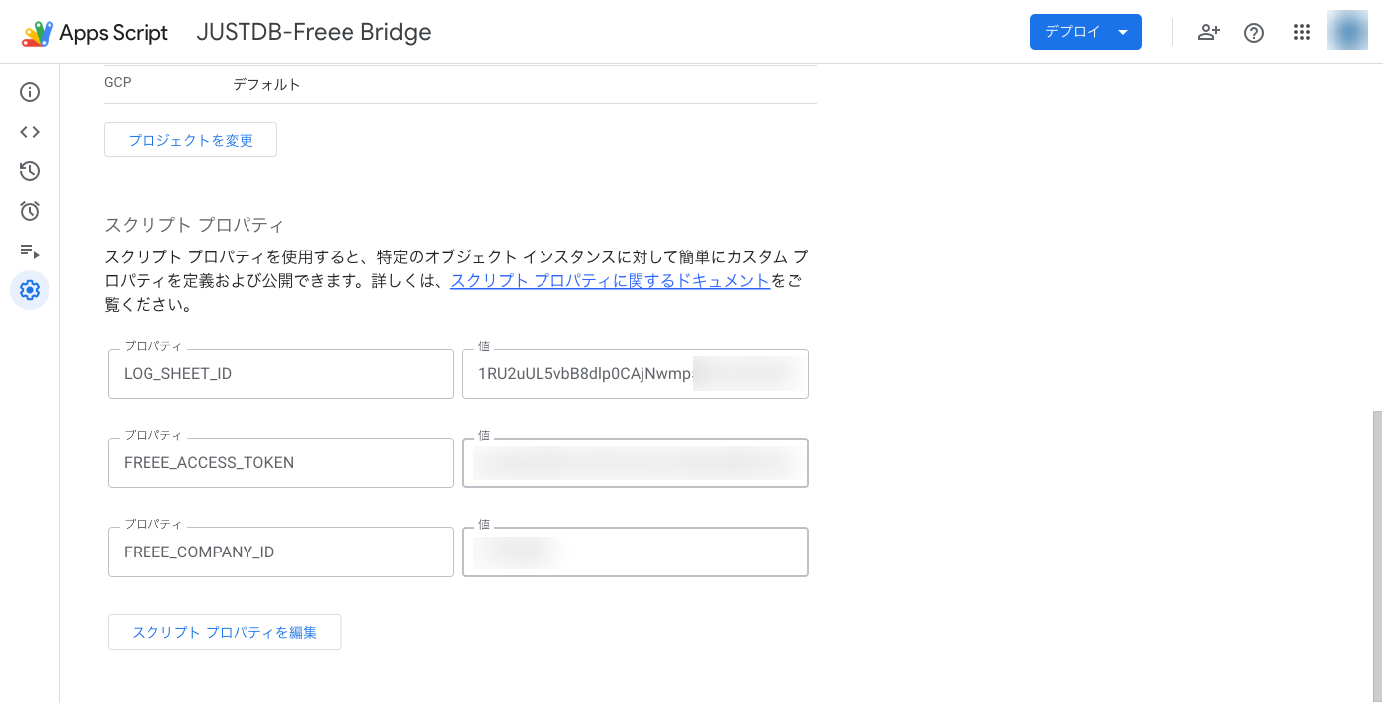The height and width of the screenshot is (703, 1383).
Task: Click the デフォルト value text
Action: coord(266,84)
